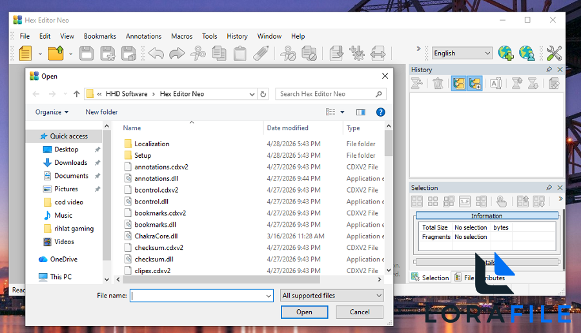Screen dimensions: 581x333
Task: Click the Refresh icon beside address bar
Action: 263,94
